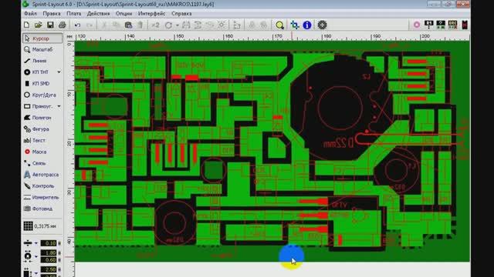Expand the Прямоуг. rectangle dropdown arrow
Viewport: 494px width, 277px height.
[x=59, y=106]
